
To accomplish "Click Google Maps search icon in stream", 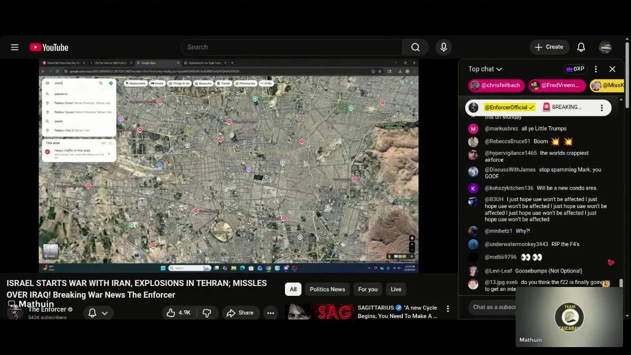I will pos(101,83).
